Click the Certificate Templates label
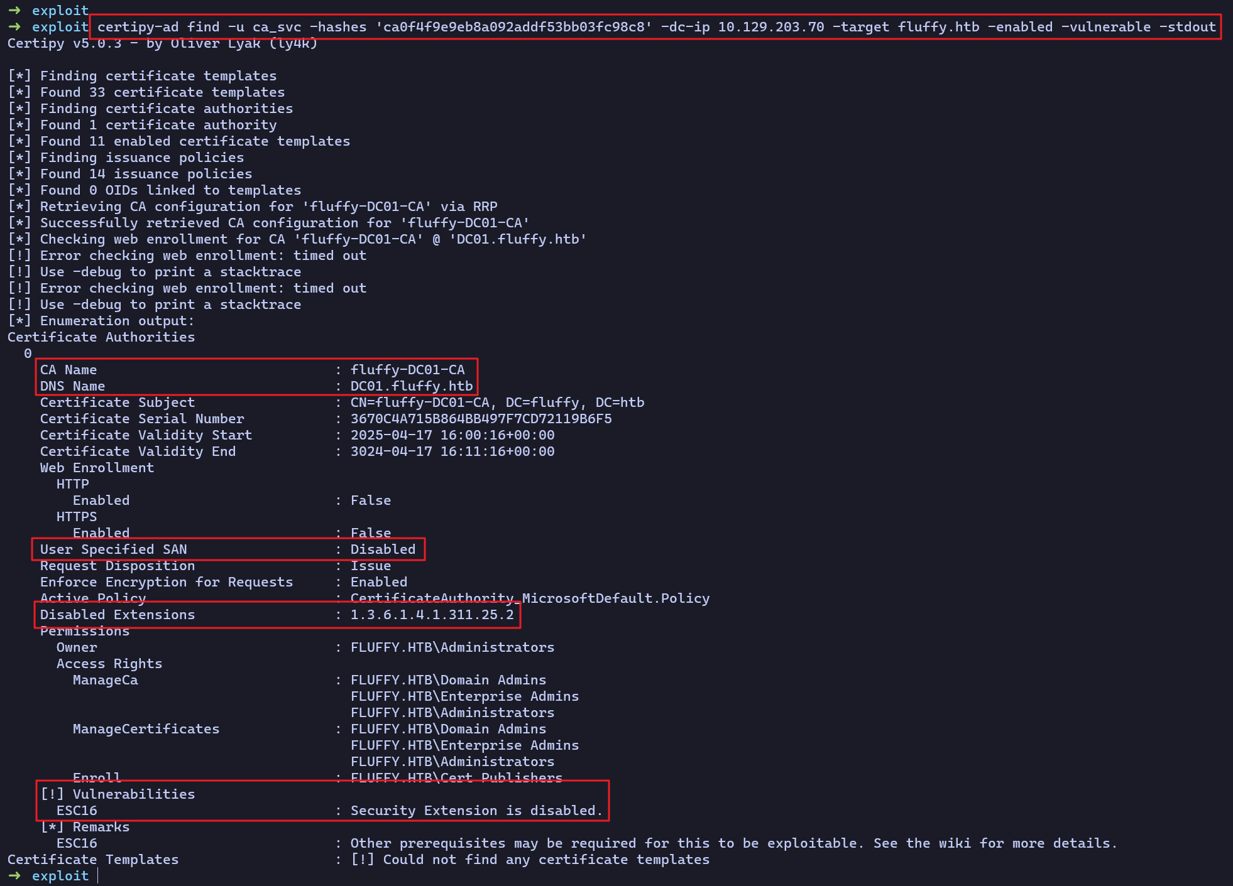Screen dimensions: 1233x886 pos(93,859)
